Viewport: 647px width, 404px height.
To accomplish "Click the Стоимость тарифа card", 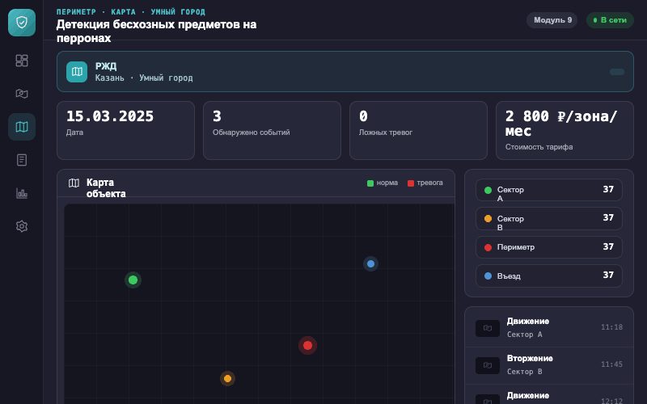I will pos(565,130).
